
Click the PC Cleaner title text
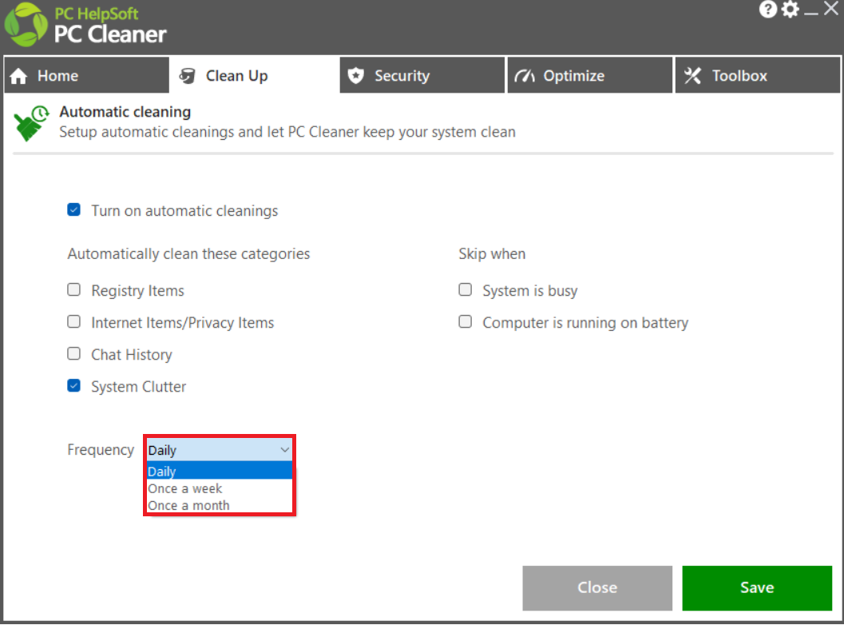point(110,34)
